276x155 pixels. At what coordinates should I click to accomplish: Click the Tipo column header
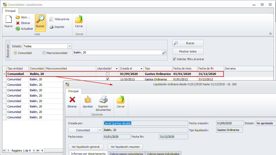(x=158, y=68)
